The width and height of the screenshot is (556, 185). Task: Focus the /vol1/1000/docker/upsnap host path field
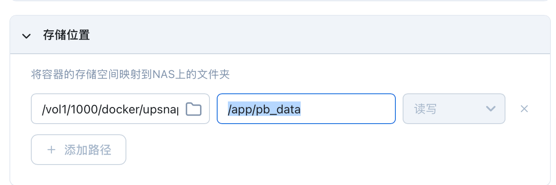click(111, 109)
